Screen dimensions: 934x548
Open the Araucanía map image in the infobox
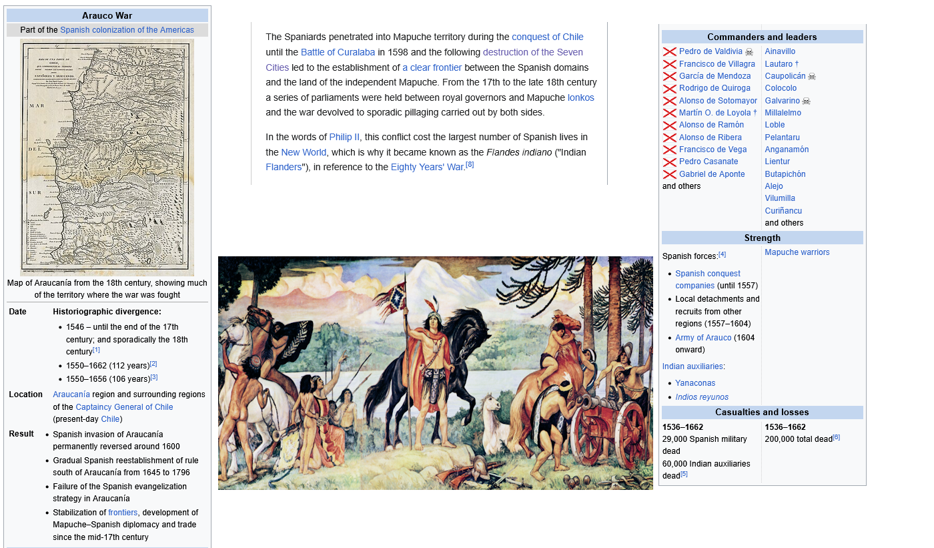[107, 157]
